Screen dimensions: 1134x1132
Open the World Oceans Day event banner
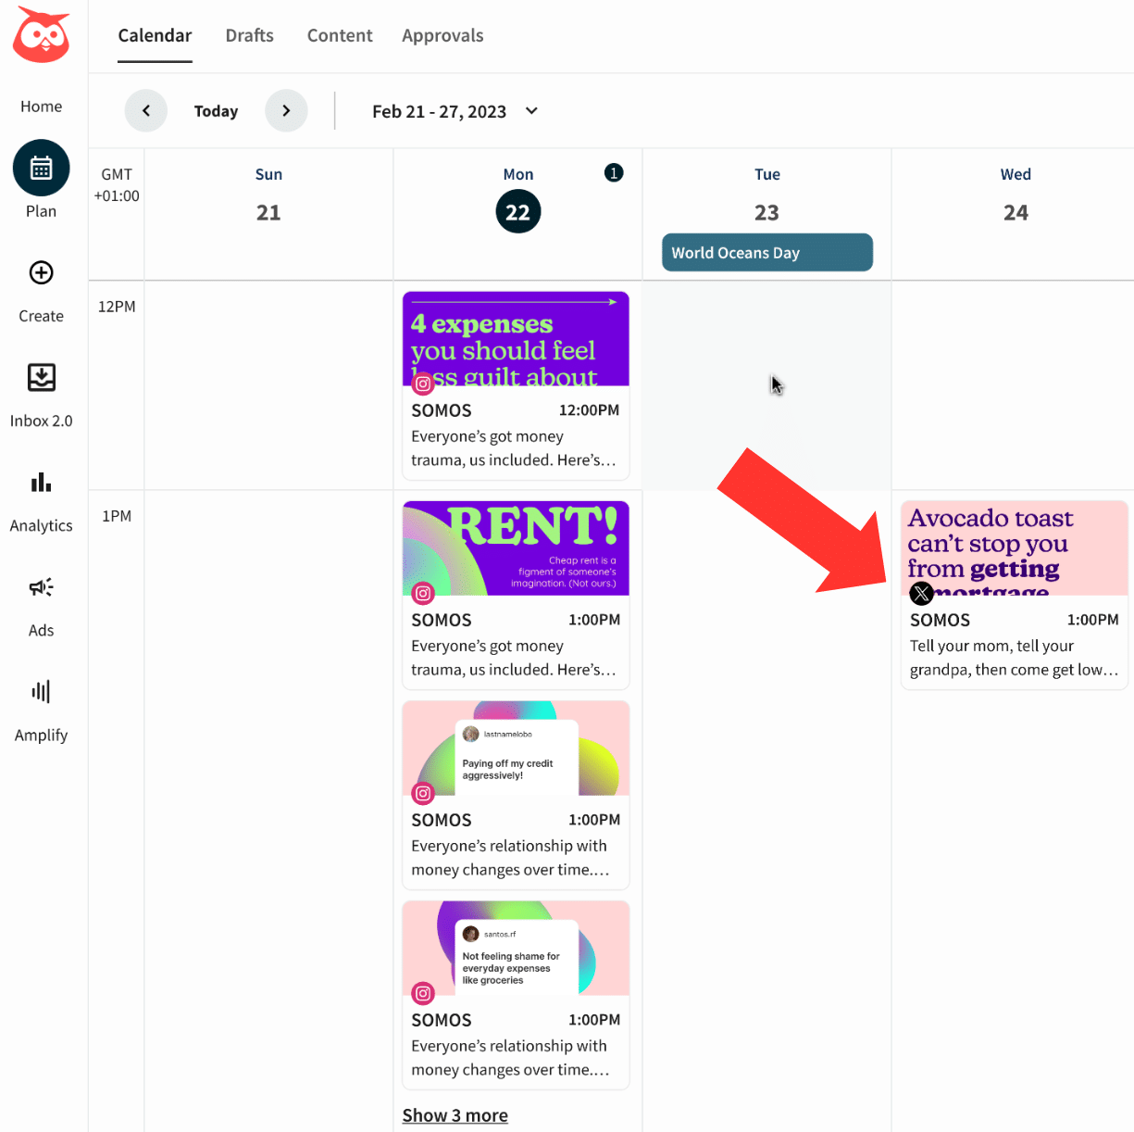tap(766, 252)
